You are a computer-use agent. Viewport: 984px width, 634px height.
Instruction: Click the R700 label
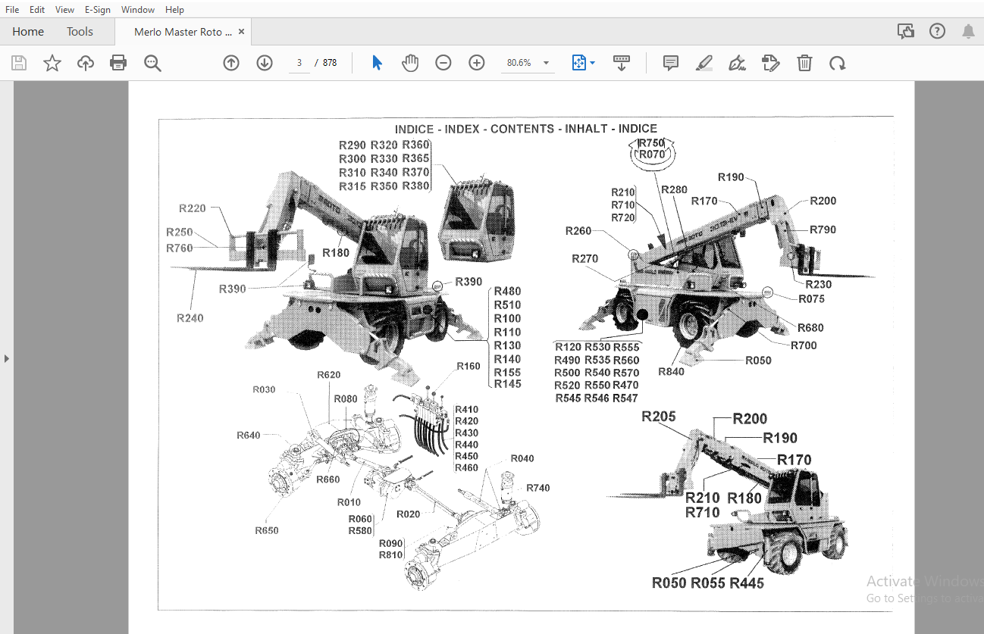pos(804,345)
